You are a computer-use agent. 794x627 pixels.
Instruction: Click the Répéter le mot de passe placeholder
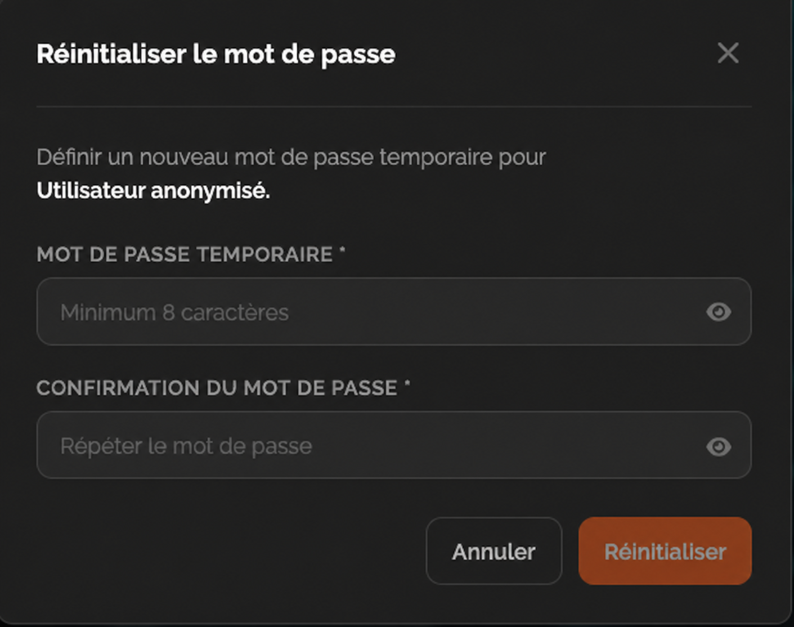coord(186,446)
